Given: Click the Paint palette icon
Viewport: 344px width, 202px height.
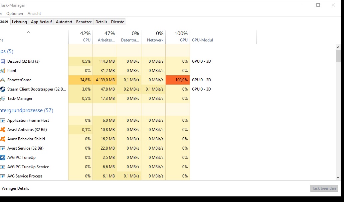Looking at the screenshot, I should click(3, 71).
